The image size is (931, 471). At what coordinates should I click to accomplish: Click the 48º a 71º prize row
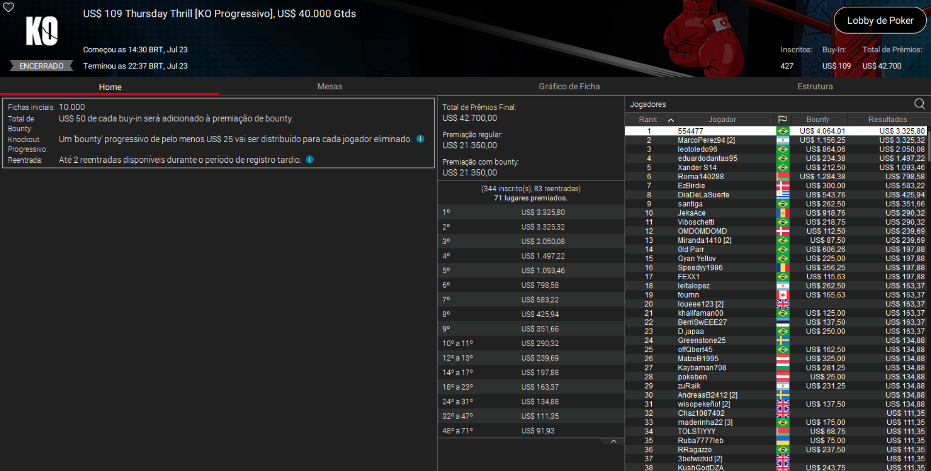tap(531, 431)
